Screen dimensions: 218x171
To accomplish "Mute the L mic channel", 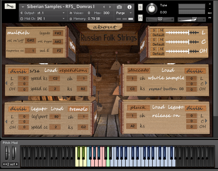I will [x=161, y=30].
